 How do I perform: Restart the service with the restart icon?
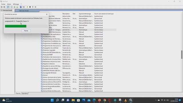pos(35,7)
